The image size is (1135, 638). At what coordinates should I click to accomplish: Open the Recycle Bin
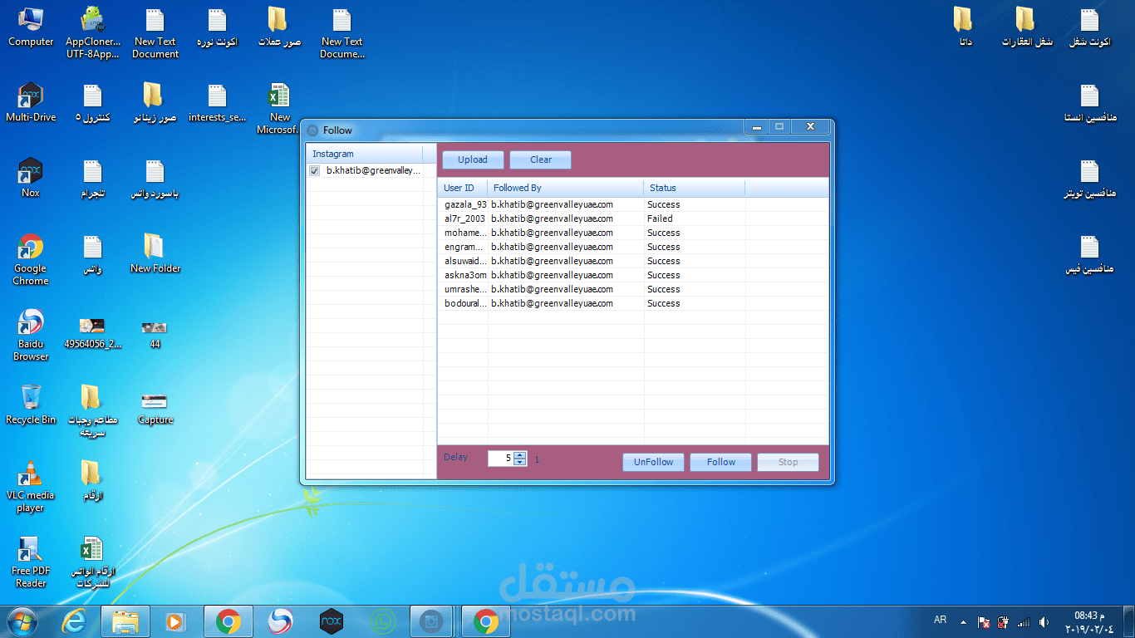point(31,405)
